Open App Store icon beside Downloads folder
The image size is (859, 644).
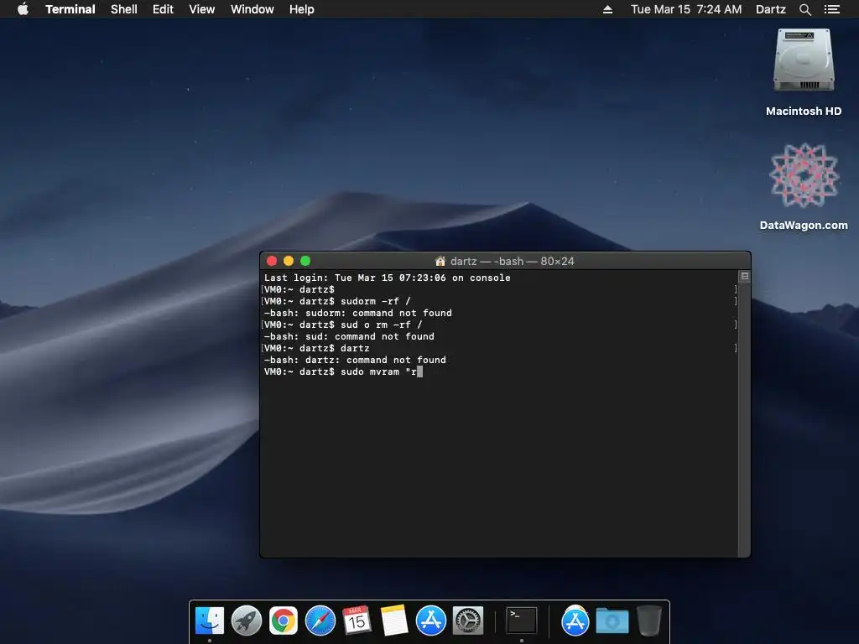(x=575, y=621)
